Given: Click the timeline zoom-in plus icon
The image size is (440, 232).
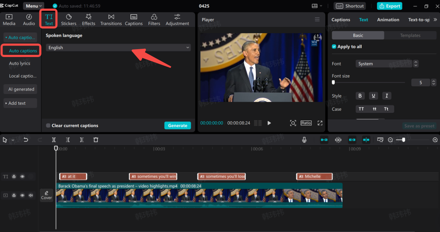Looking at the screenshot, I should point(435,140).
